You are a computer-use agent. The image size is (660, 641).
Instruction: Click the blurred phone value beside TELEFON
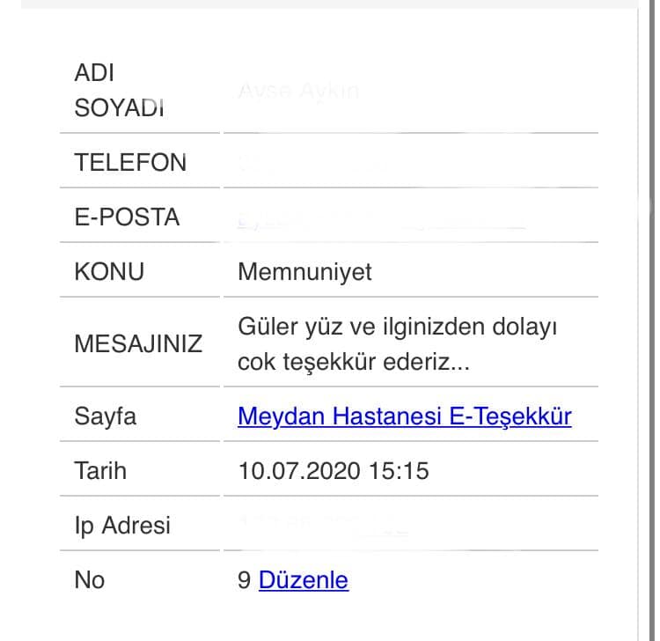[x=312, y=163]
